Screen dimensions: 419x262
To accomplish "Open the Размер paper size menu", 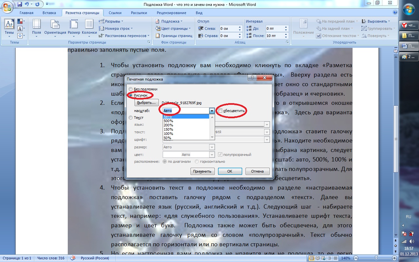I will click(74, 28).
